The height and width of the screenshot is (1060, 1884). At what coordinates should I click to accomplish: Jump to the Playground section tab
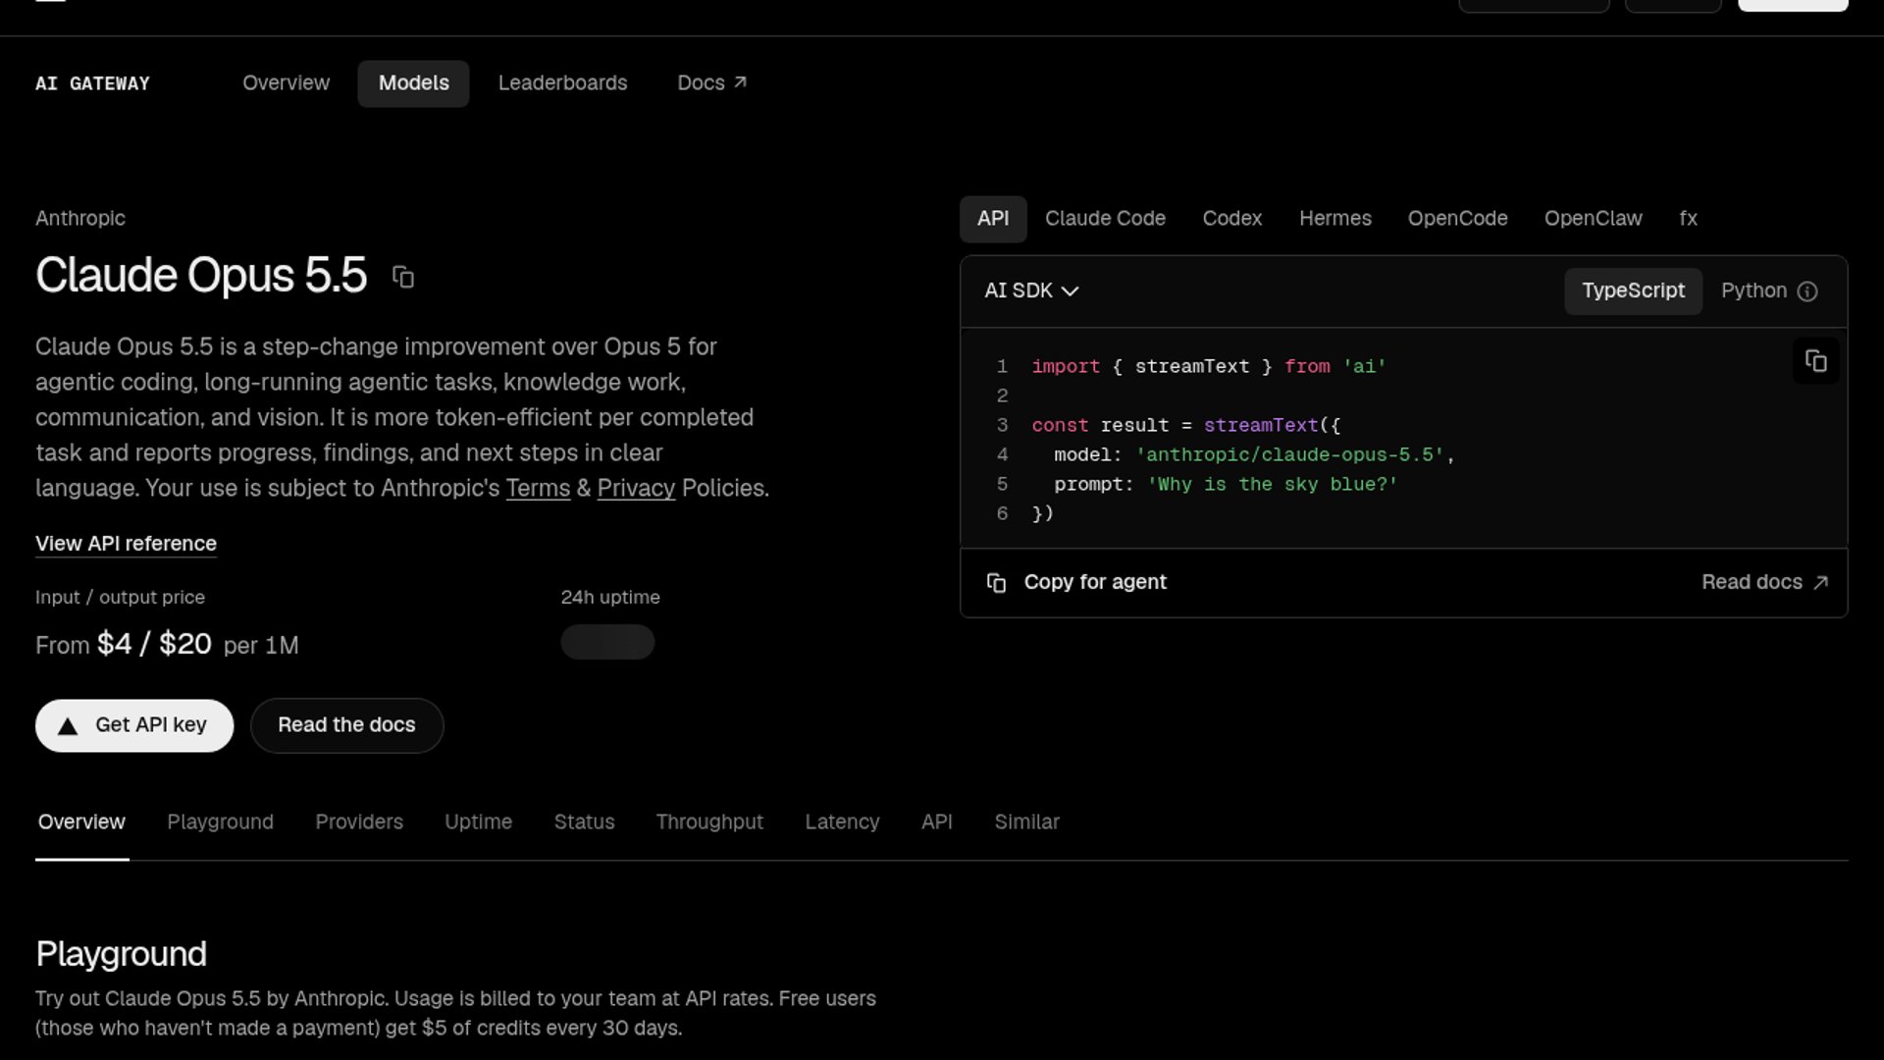tap(220, 822)
